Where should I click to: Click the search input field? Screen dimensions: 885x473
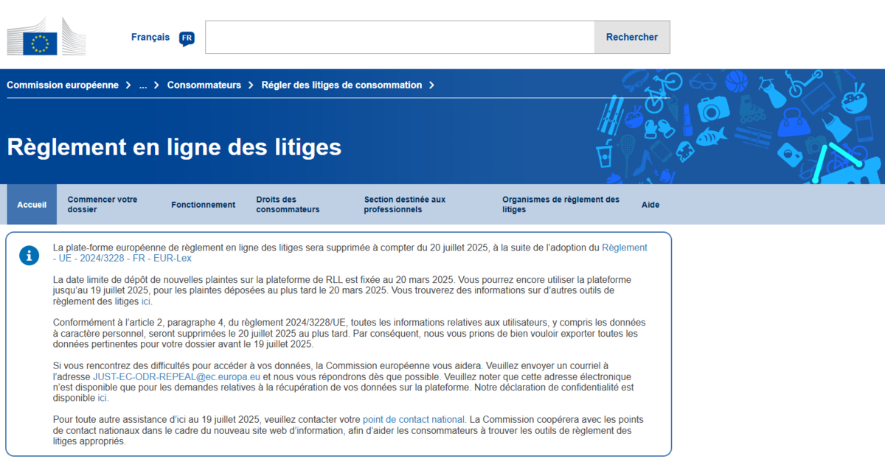pos(399,37)
